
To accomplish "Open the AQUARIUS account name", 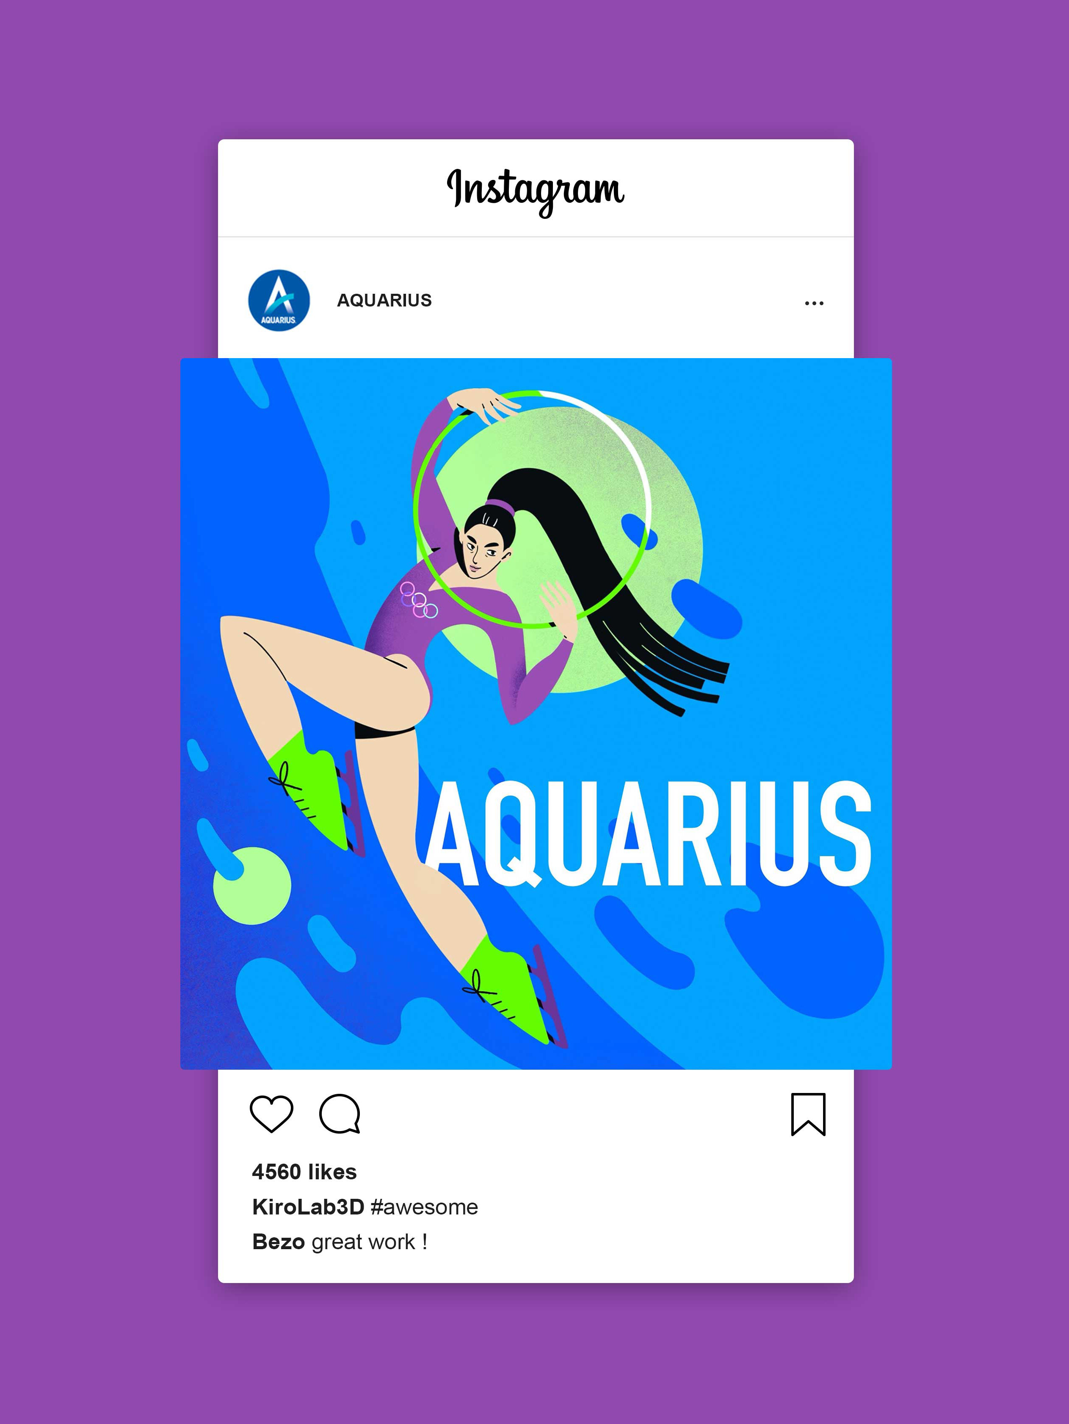I will [x=384, y=301].
